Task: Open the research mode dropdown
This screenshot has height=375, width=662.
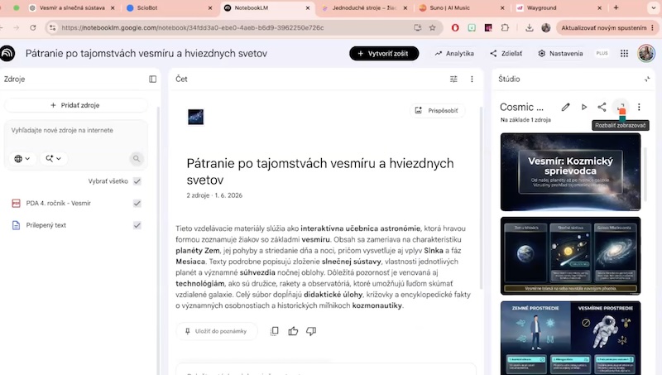Action: [53, 158]
